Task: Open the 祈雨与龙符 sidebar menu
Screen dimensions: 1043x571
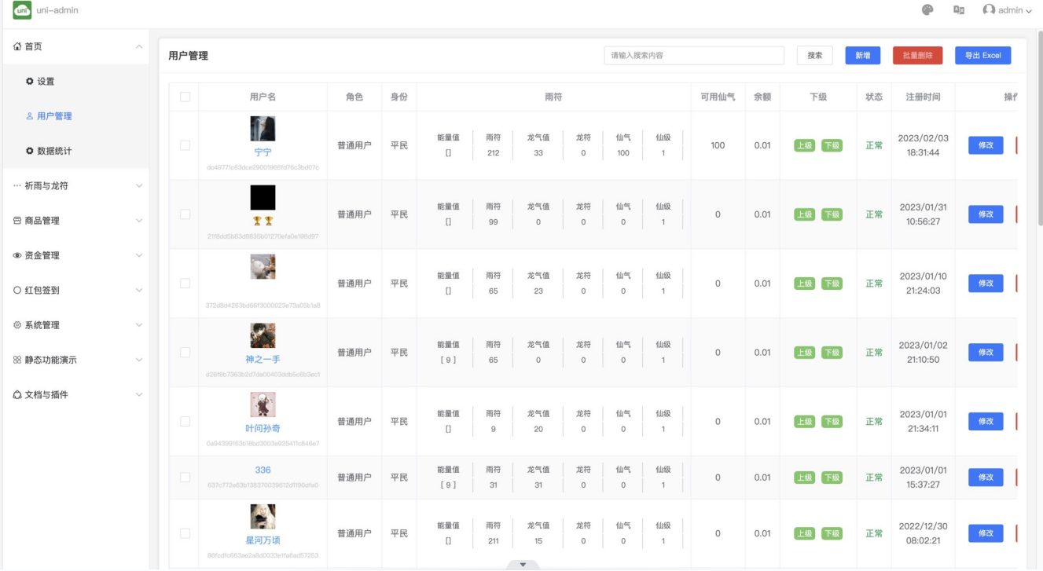Action: coord(75,186)
